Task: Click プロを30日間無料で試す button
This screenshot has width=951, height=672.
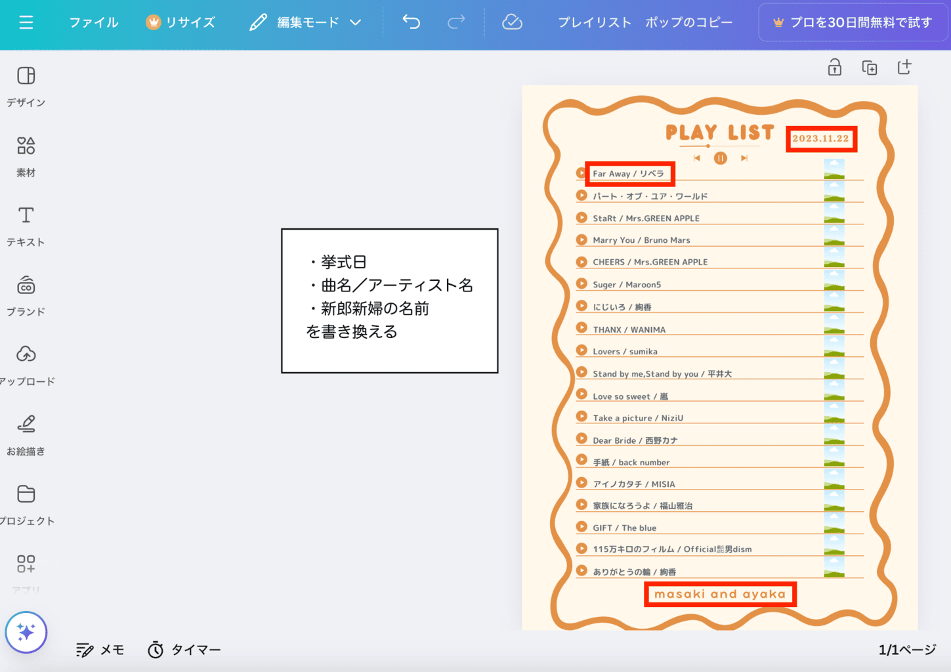Action: pyautogui.click(x=853, y=23)
